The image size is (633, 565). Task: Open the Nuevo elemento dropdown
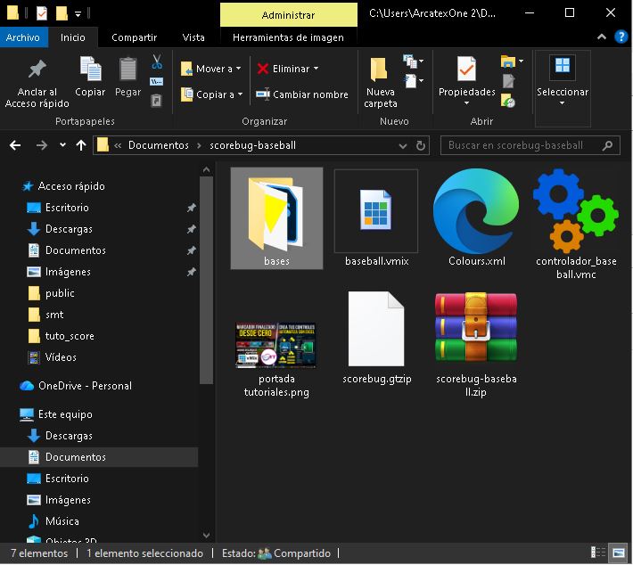[x=413, y=61]
